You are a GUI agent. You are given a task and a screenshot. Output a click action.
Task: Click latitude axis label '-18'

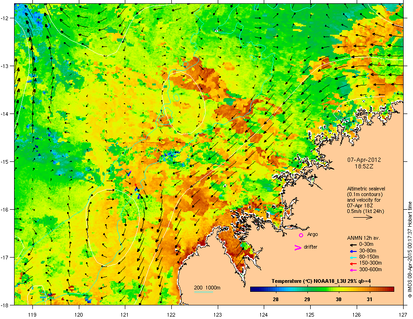pyautogui.click(x=5, y=305)
